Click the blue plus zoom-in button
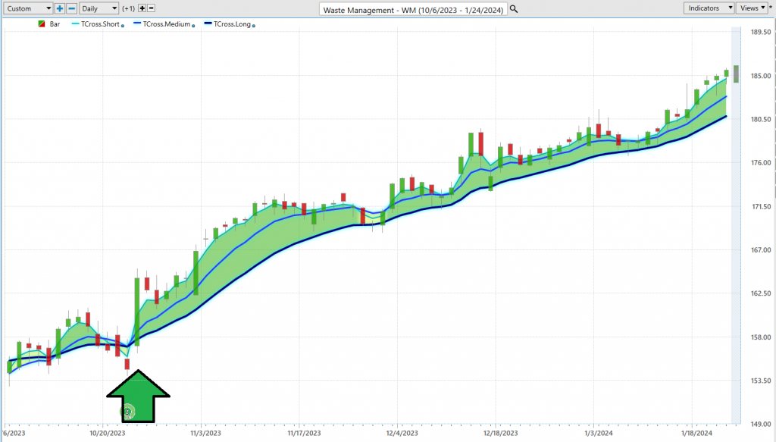 coord(60,8)
